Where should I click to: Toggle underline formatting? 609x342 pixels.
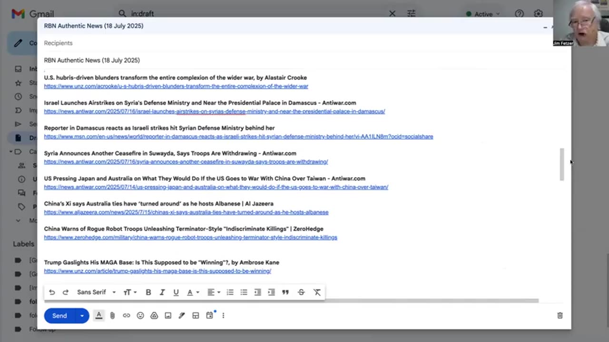pyautogui.click(x=176, y=292)
